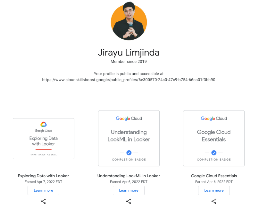
Task: Open the Google Cloud Essentials completion badge image
Action: (214, 138)
